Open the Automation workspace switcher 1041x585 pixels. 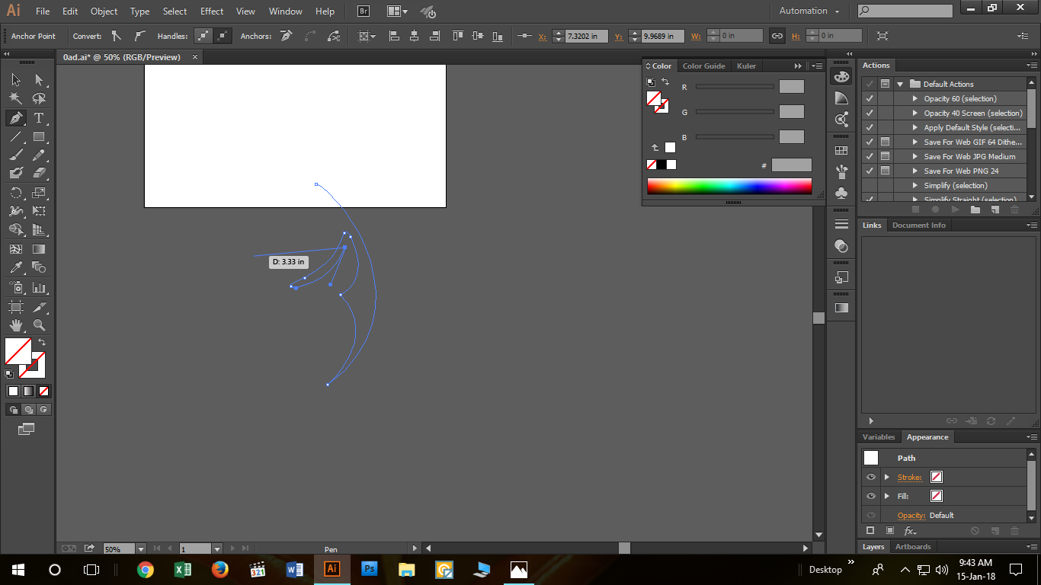pyautogui.click(x=809, y=11)
